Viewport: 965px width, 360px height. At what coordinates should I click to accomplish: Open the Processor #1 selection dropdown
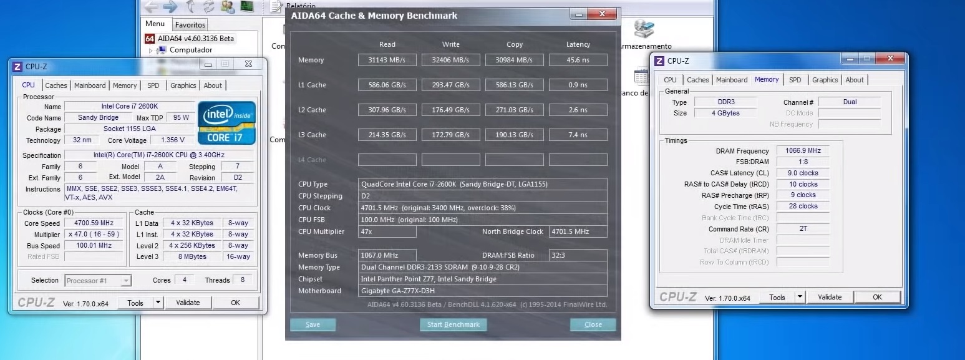98,281
